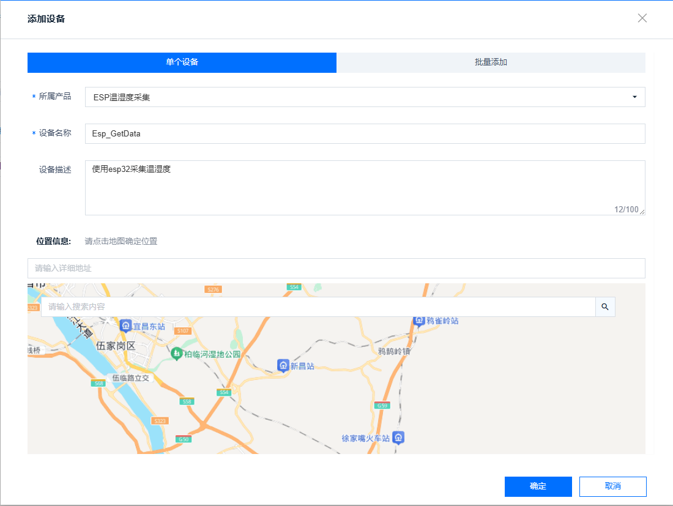This screenshot has width=673, height=506.
Task: Click the 确定 confirm button
Action: click(x=538, y=486)
